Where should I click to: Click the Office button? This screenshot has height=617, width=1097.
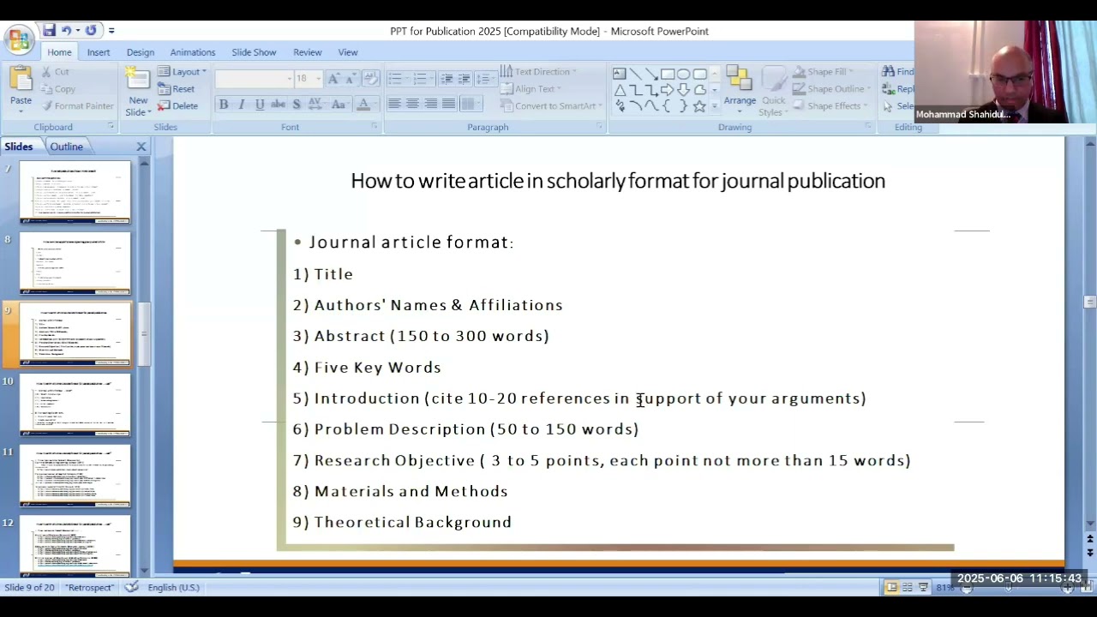click(x=19, y=39)
